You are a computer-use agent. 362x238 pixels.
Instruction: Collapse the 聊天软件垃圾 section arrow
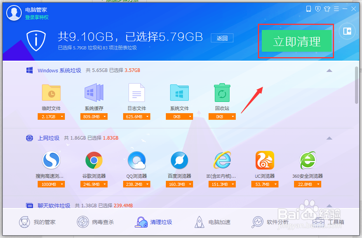(x=329, y=206)
